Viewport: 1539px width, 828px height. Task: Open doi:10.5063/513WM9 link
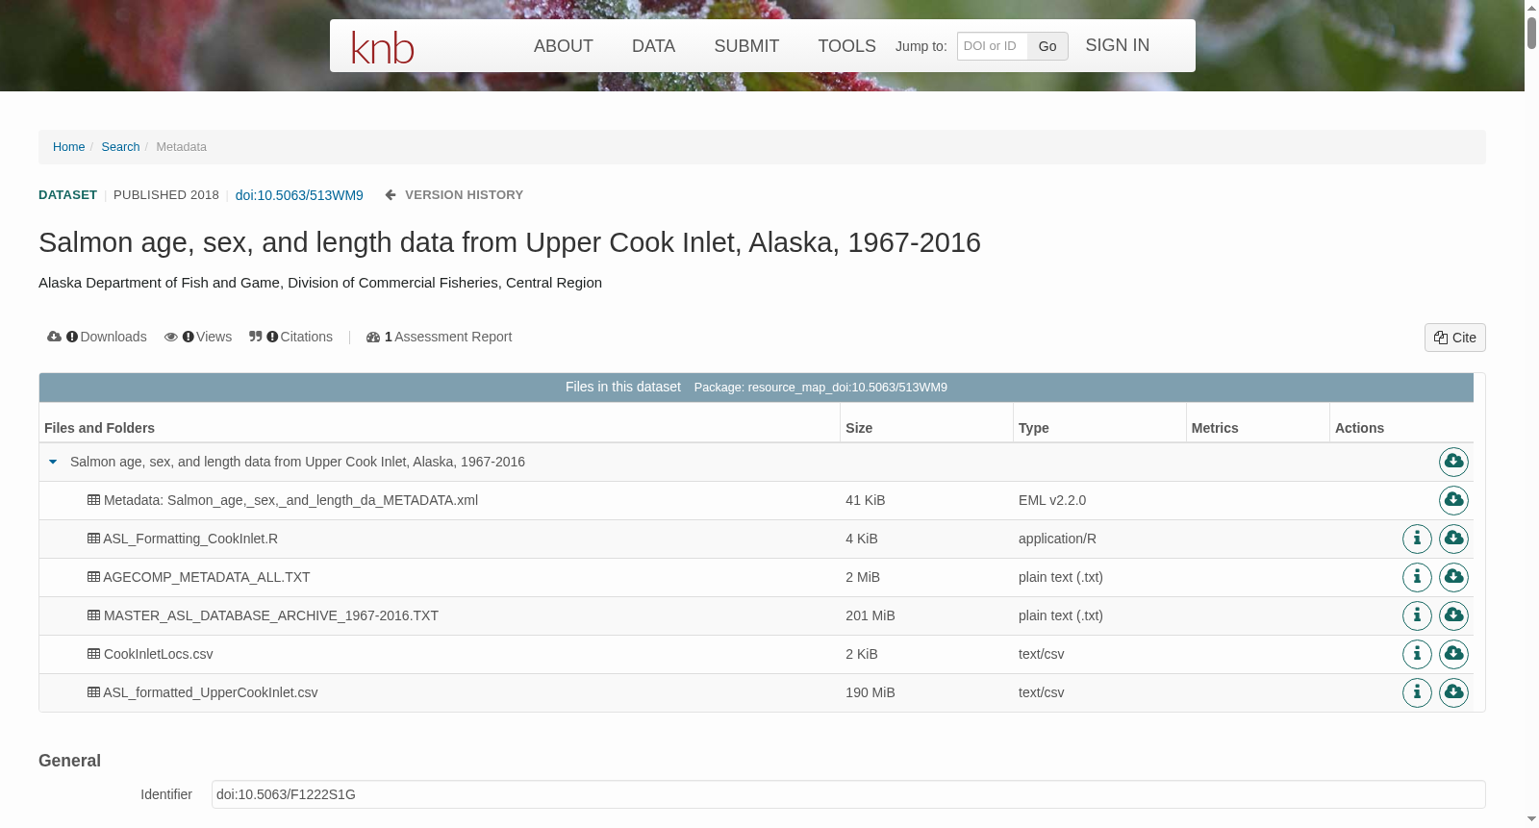[299, 195]
